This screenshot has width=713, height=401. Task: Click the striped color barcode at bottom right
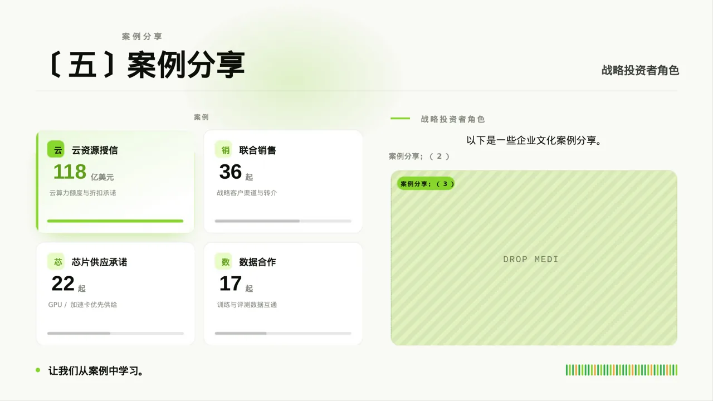(622, 370)
